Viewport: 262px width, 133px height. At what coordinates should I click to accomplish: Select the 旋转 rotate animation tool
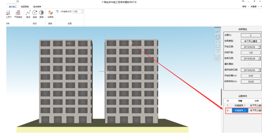pos(35,14)
